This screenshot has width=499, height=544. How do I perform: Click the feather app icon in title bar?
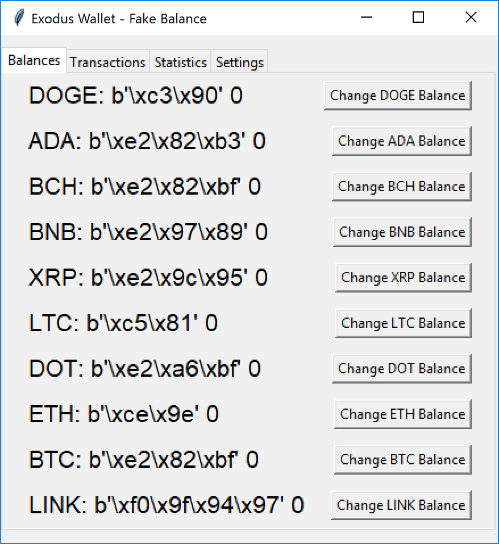(19, 18)
